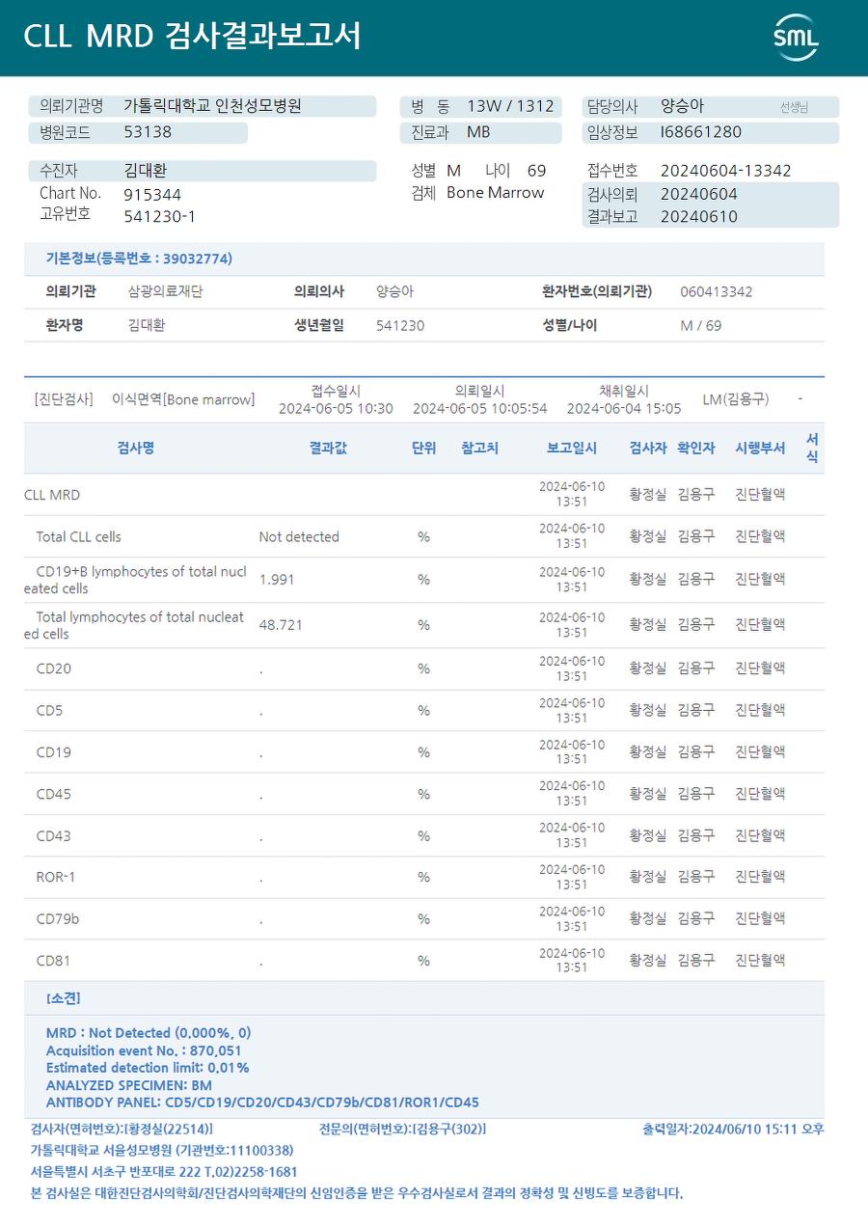Select patient name '김대환' beside 수진자
The height and width of the screenshot is (1226, 868).
pyautogui.click(x=146, y=171)
